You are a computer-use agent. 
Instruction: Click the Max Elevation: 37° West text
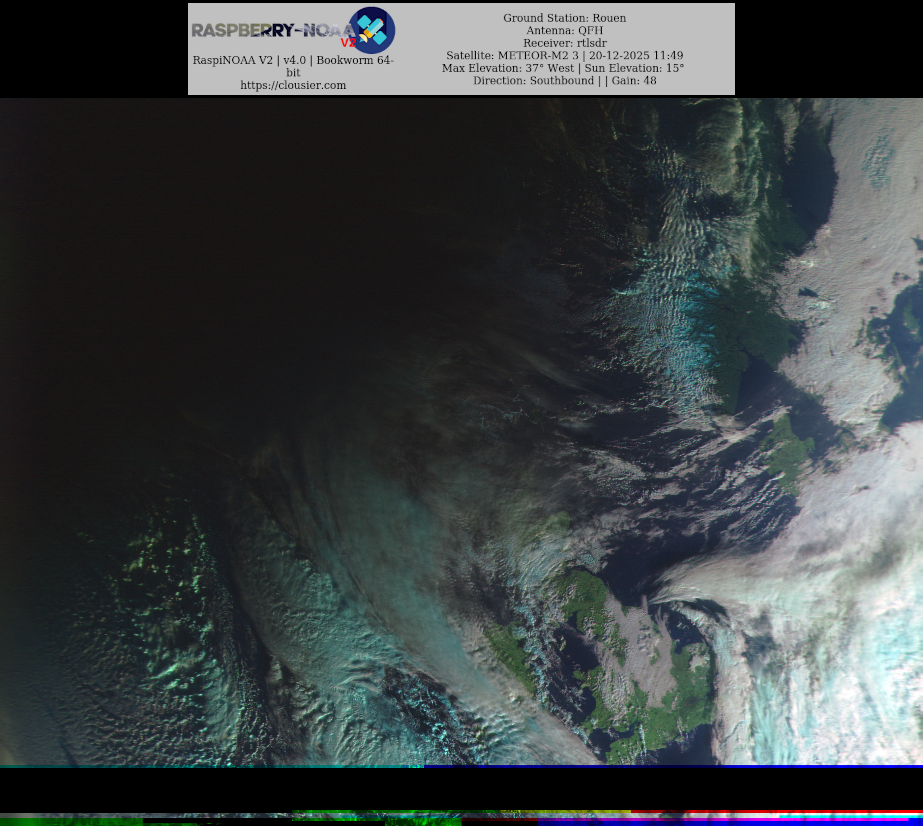pyautogui.click(x=508, y=68)
